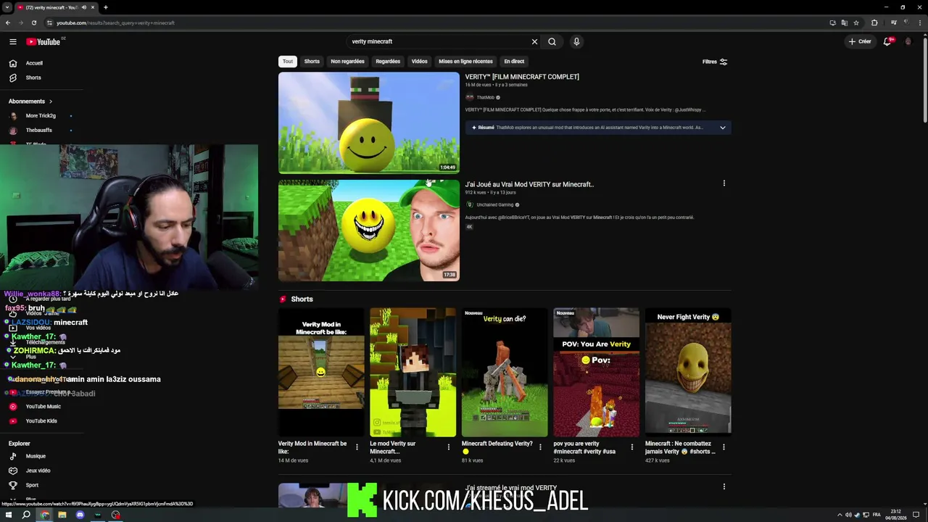Viewport: 928px width, 522px height.
Task: Open options for Minecraft Defeating Verity short
Action: [x=540, y=447]
